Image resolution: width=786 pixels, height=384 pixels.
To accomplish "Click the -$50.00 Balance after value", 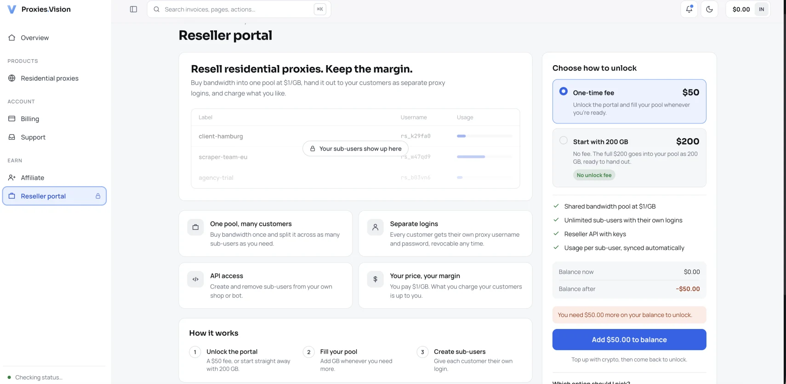I will (688, 289).
